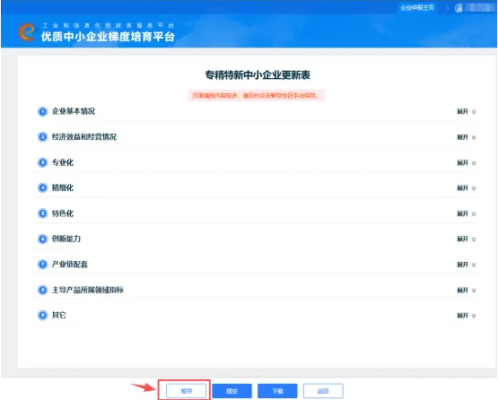Click number 9 badge beside 其它
Viewport: 498px width, 400px height.
tap(42, 315)
